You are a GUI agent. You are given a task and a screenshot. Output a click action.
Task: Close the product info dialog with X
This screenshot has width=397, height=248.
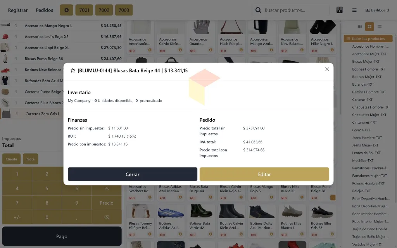pyautogui.click(x=327, y=69)
